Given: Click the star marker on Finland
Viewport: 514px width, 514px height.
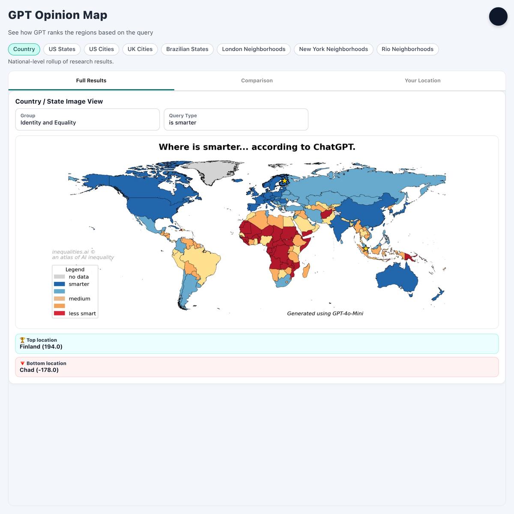Looking at the screenshot, I should pyautogui.click(x=284, y=181).
